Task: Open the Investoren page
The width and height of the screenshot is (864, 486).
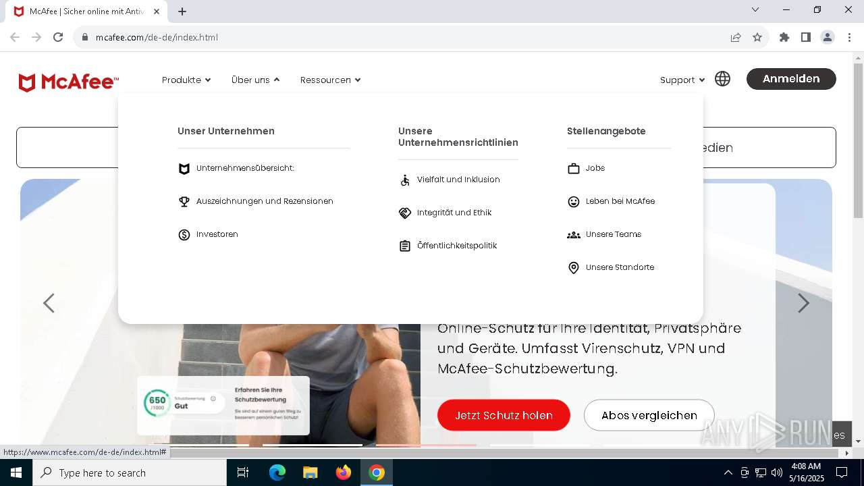Action: [217, 234]
